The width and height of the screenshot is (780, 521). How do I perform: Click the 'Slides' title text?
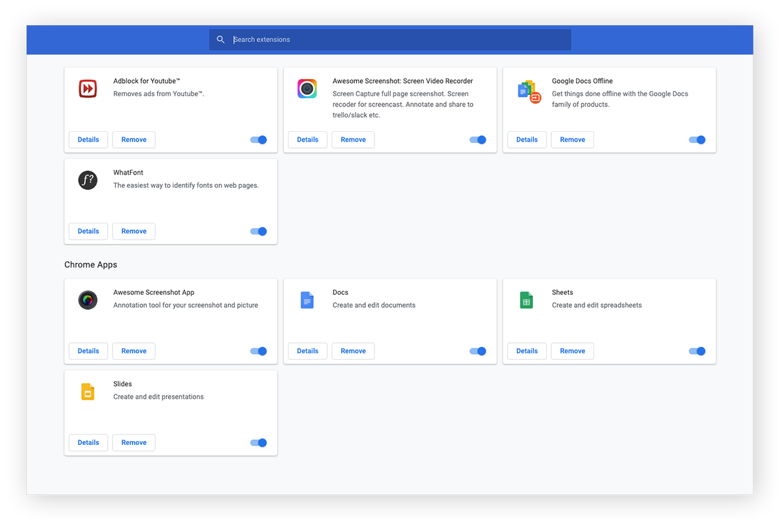pos(123,384)
